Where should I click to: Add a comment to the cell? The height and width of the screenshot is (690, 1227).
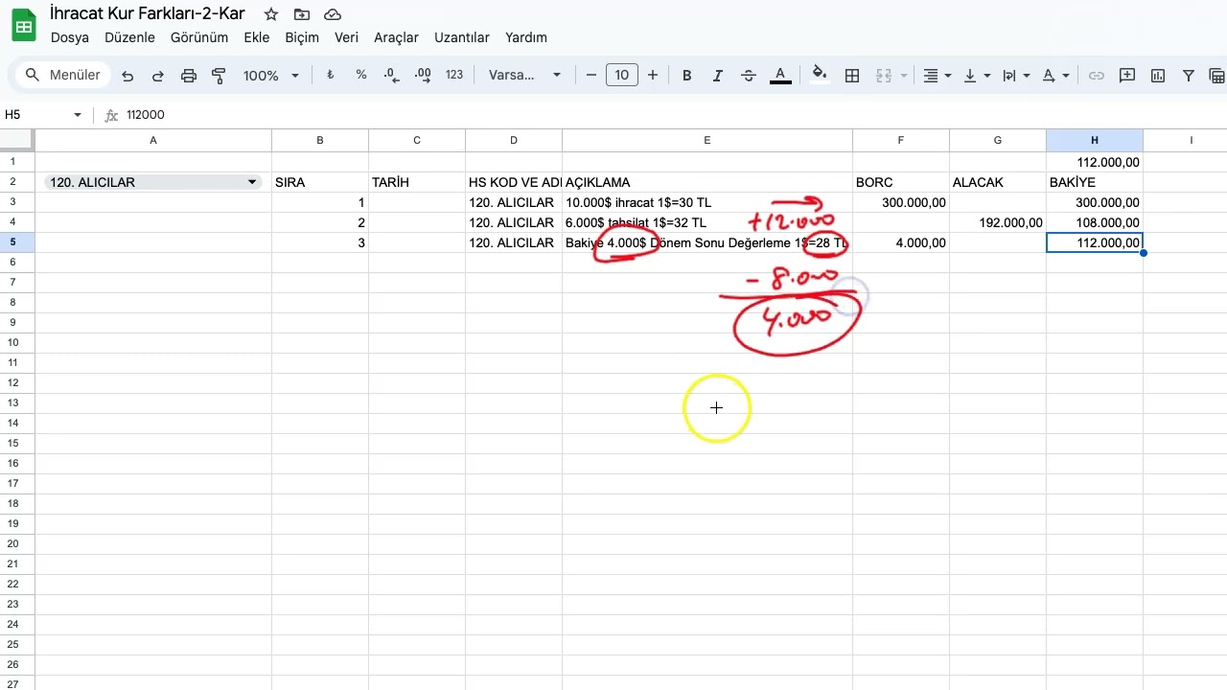coord(1127,76)
